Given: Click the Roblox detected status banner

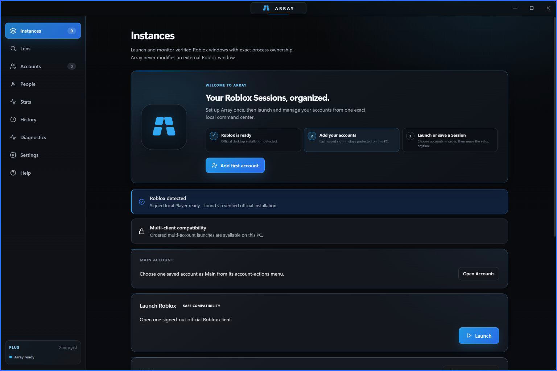Looking at the screenshot, I should (319, 202).
